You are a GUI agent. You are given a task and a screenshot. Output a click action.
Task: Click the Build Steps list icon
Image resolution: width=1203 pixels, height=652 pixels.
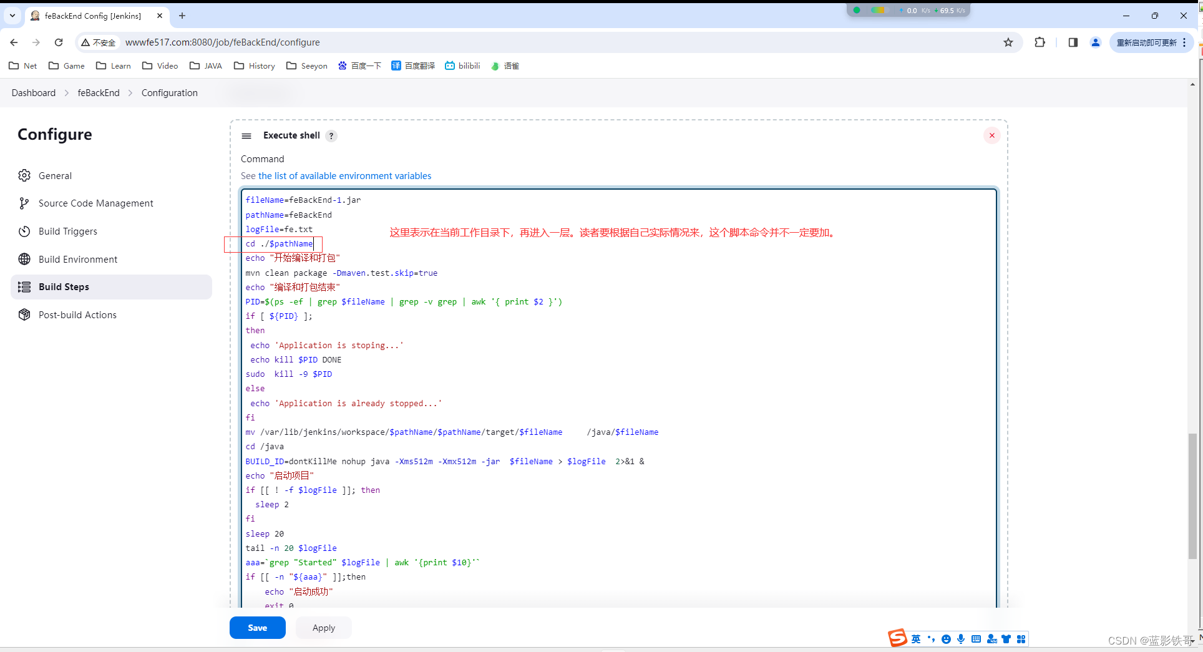point(24,287)
